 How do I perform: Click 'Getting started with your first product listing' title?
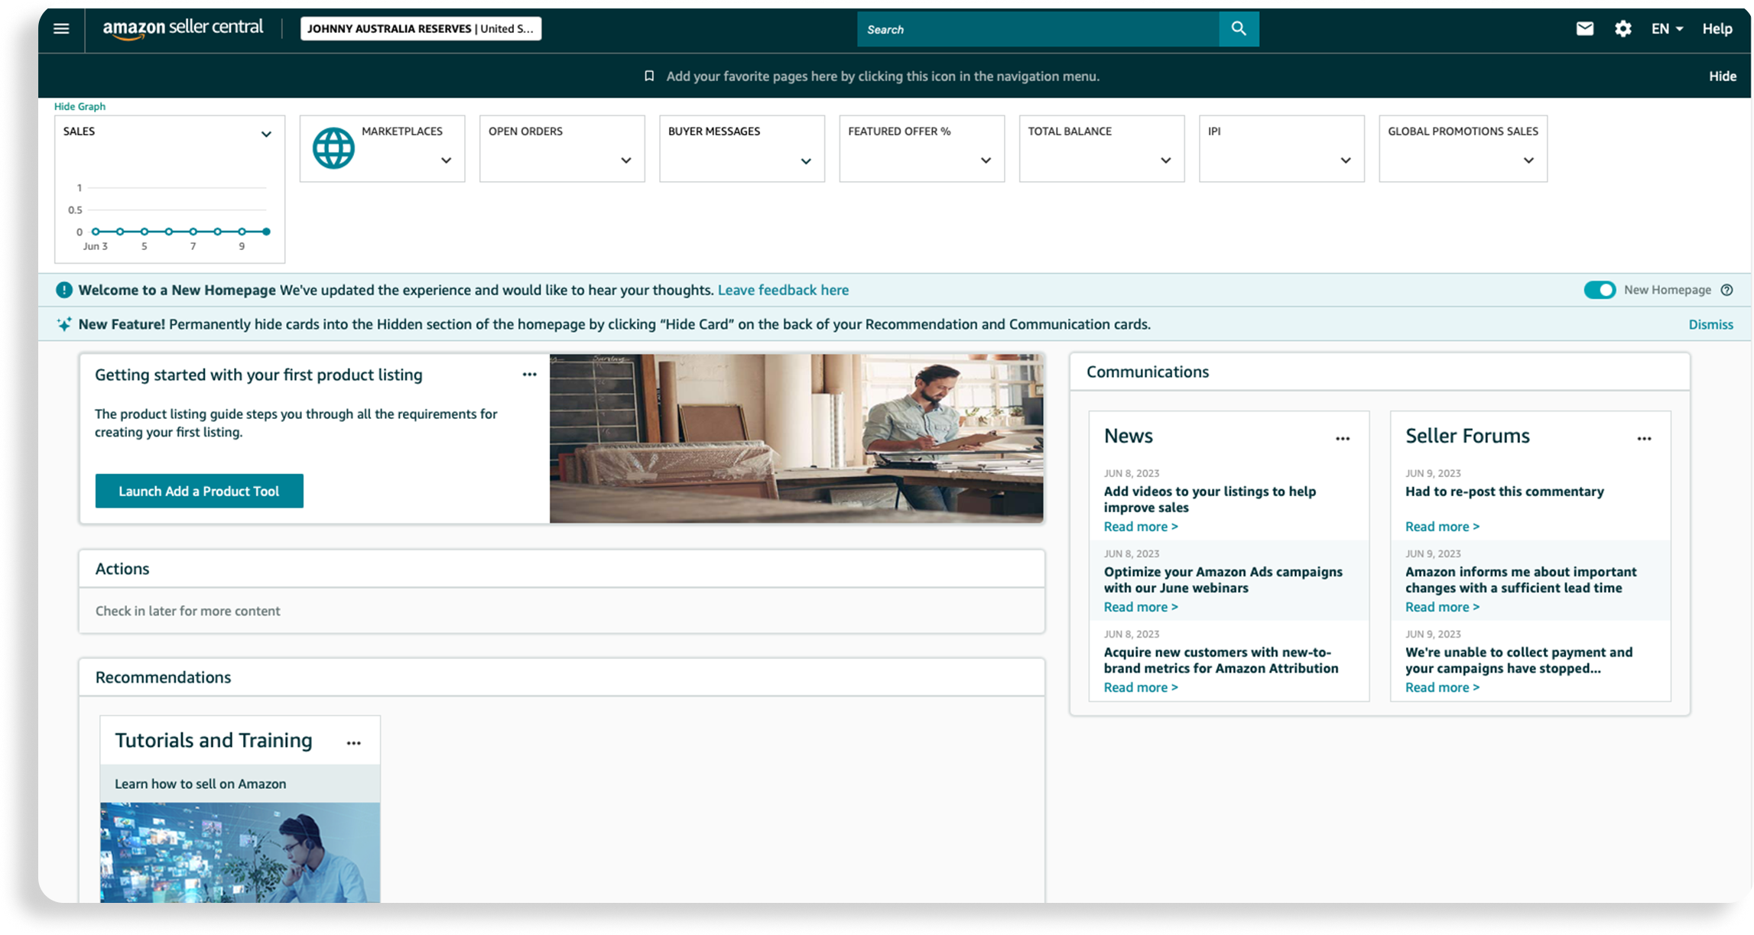click(x=258, y=375)
